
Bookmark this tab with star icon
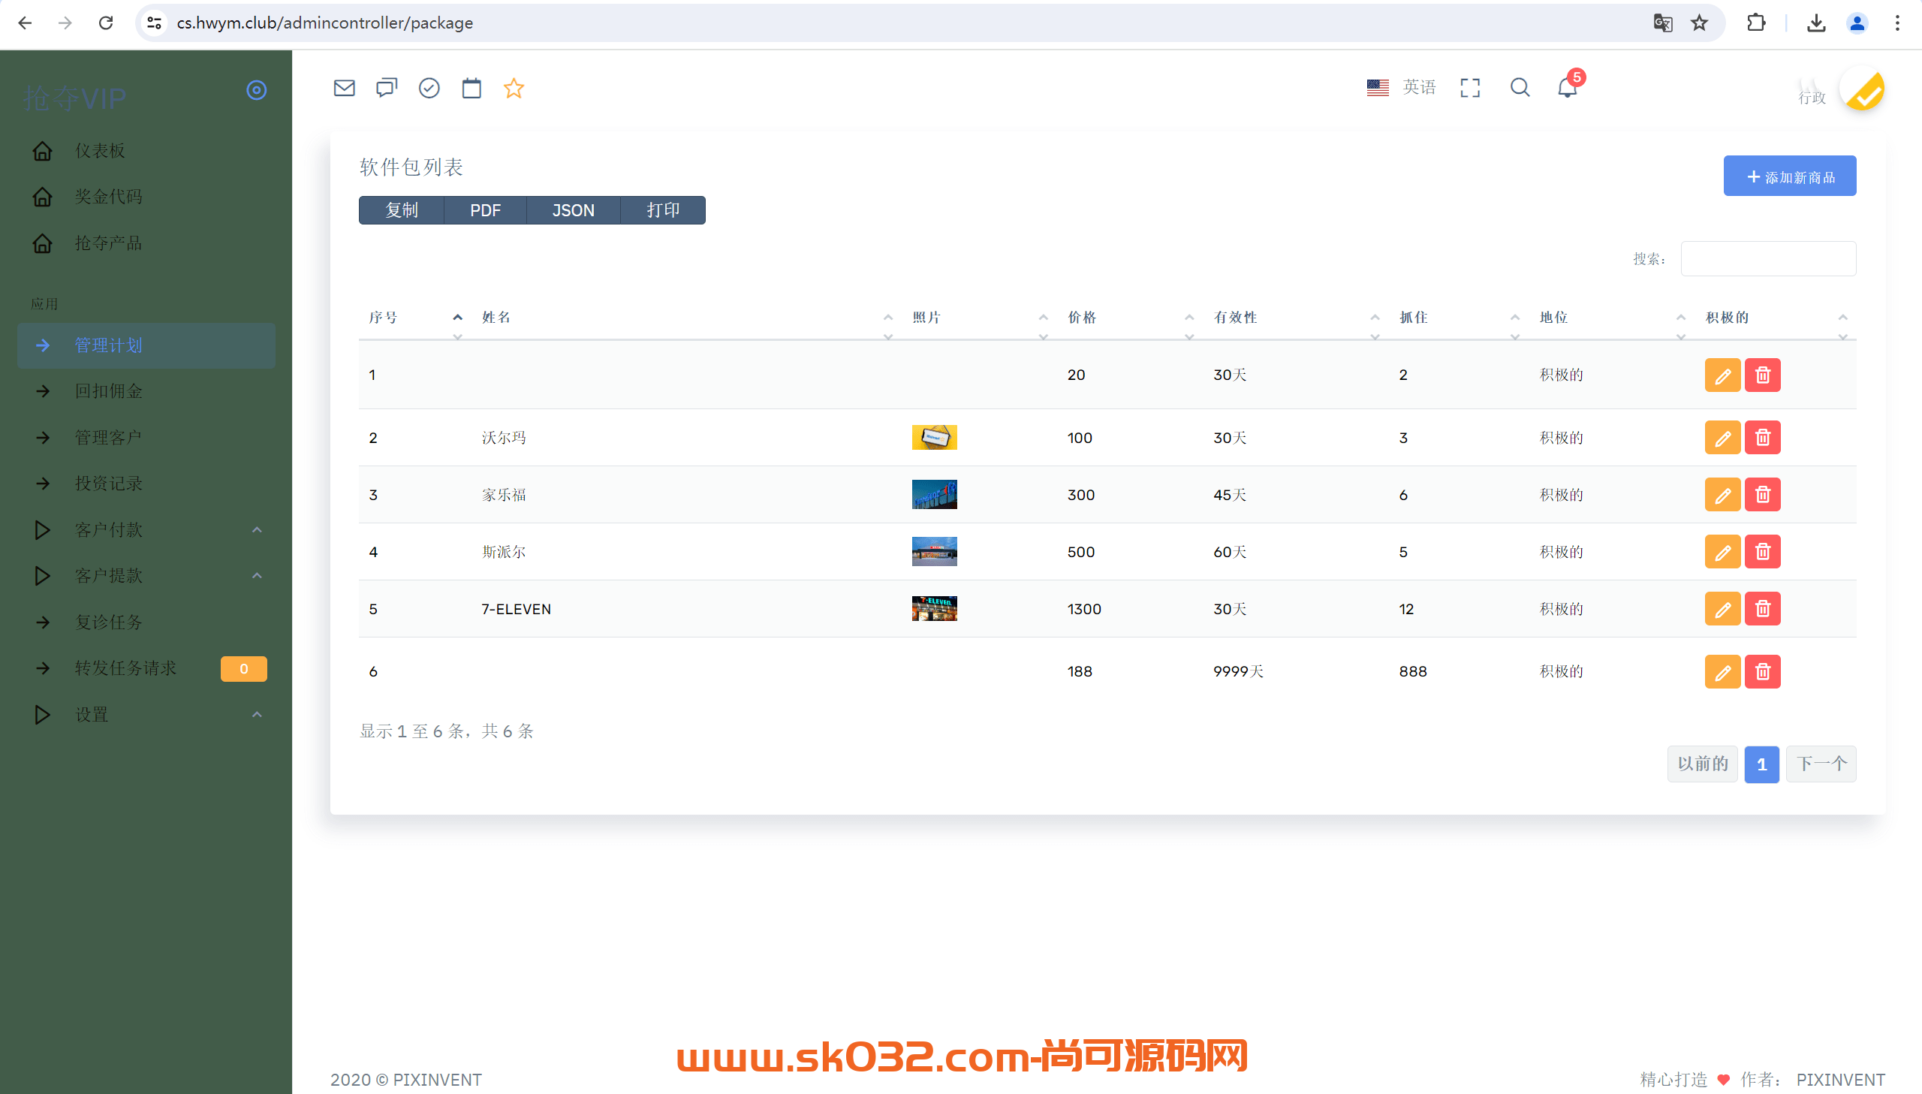[x=1699, y=23]
